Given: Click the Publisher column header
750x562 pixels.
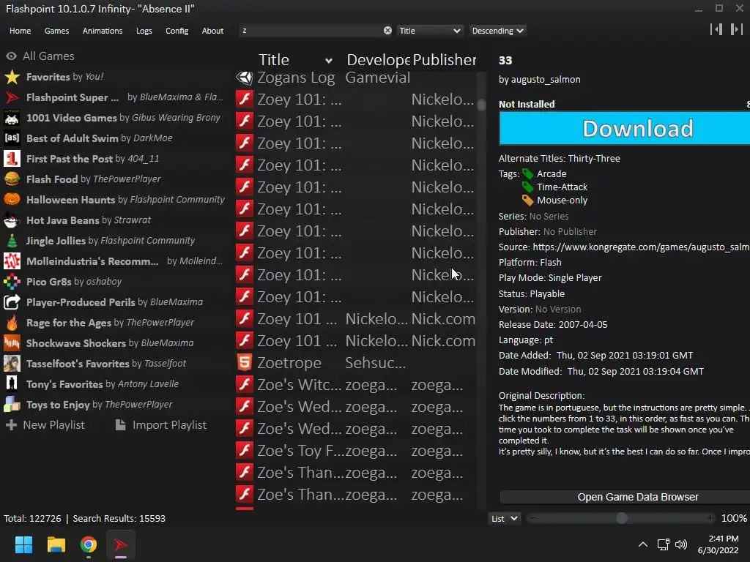Looking at the screenshot, I should 444,60.
